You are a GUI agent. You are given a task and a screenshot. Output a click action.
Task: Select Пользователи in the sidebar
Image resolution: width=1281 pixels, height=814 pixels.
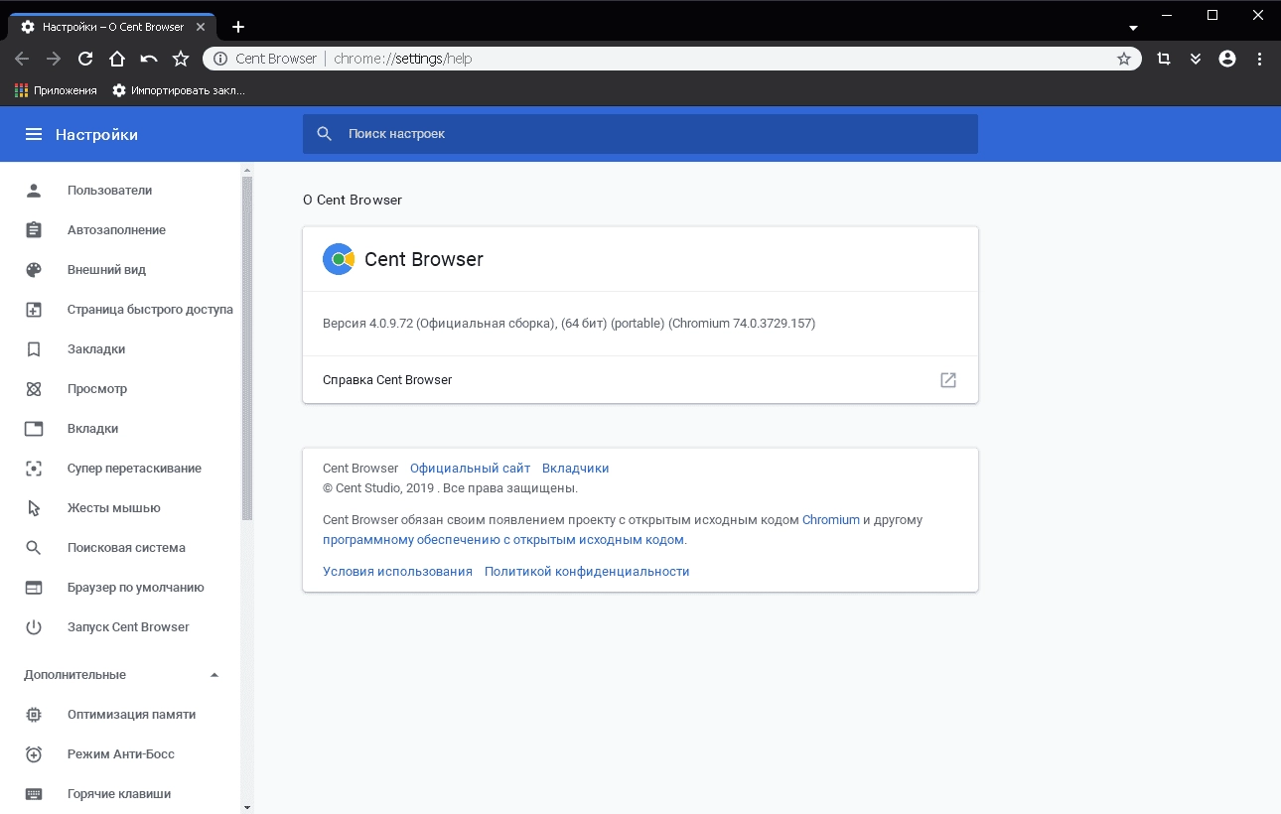pyautogui.click(x=120, y=190)
